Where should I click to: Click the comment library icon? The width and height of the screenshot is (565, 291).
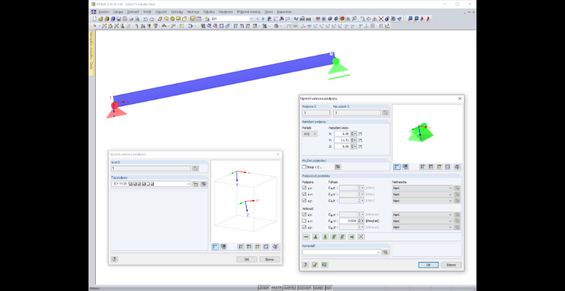coord(386,252)
